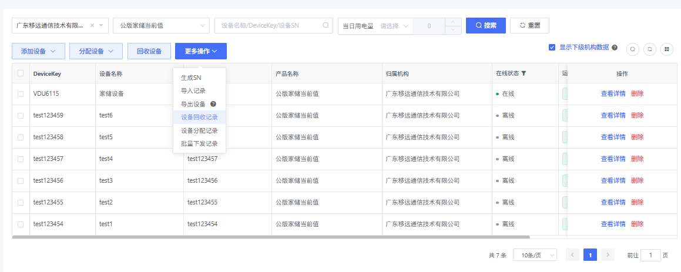Click 查看详情 link for test123459
This screenshot has width=681, height=272.
[613, 115]
